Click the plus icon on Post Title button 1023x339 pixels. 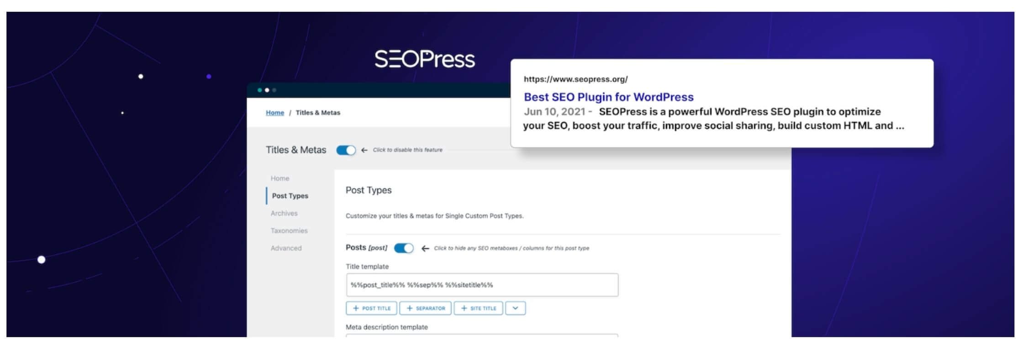click(x=356, y=308)
